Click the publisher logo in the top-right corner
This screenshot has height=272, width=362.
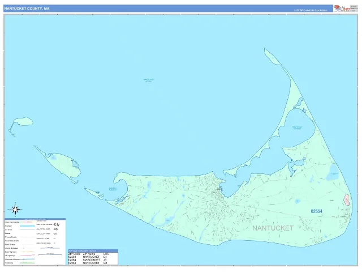[x=342, y=8]
